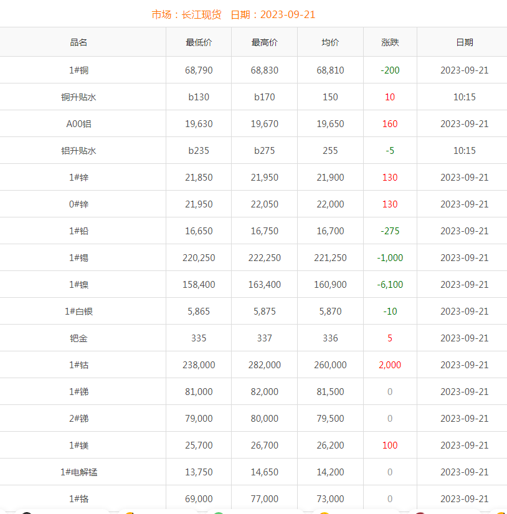Select the 铝升贴水 row name
Image resolution: width=507 pixels, height=514 pixels.
pos(78,151)
